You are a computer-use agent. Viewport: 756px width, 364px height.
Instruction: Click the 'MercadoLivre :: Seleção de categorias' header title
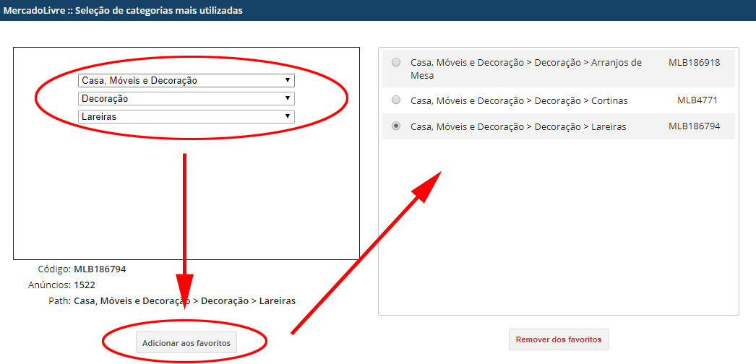click(123, 10)
